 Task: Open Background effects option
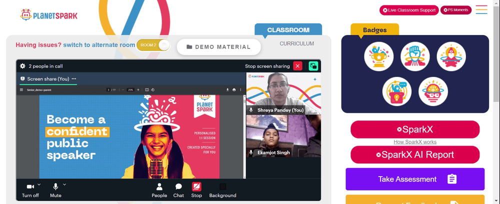[x=222, y=190]
